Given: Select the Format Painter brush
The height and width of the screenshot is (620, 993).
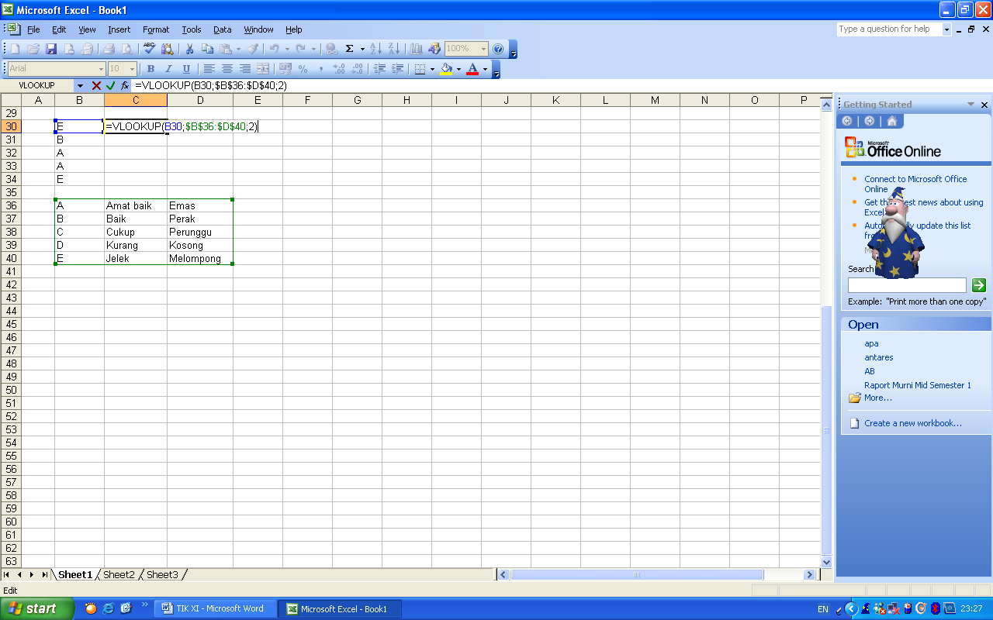Looking at the screenshot, I should tap(253, 49).
